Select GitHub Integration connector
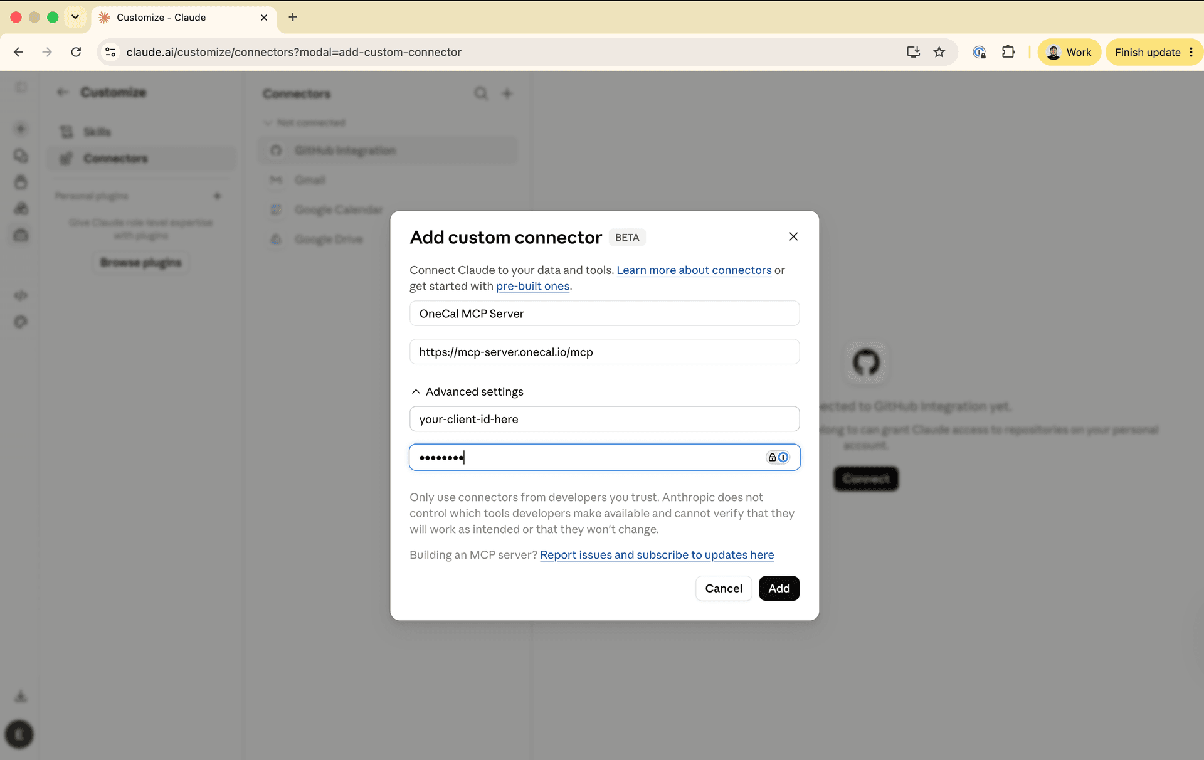 coord(389,150)
